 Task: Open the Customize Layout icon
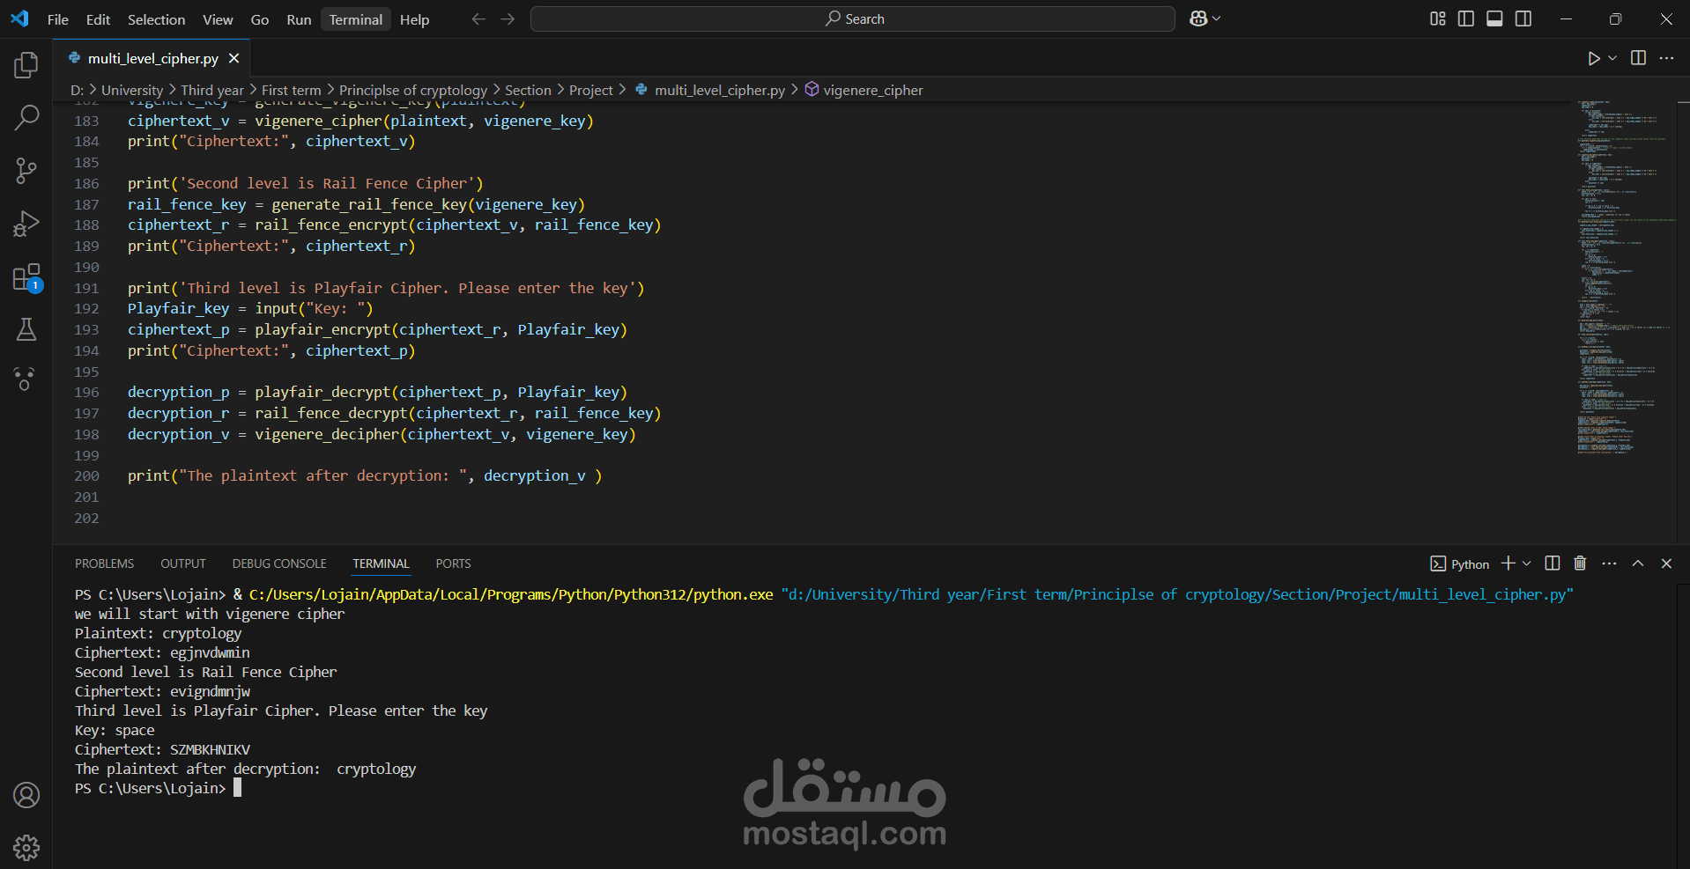[x=1438, y=18]
